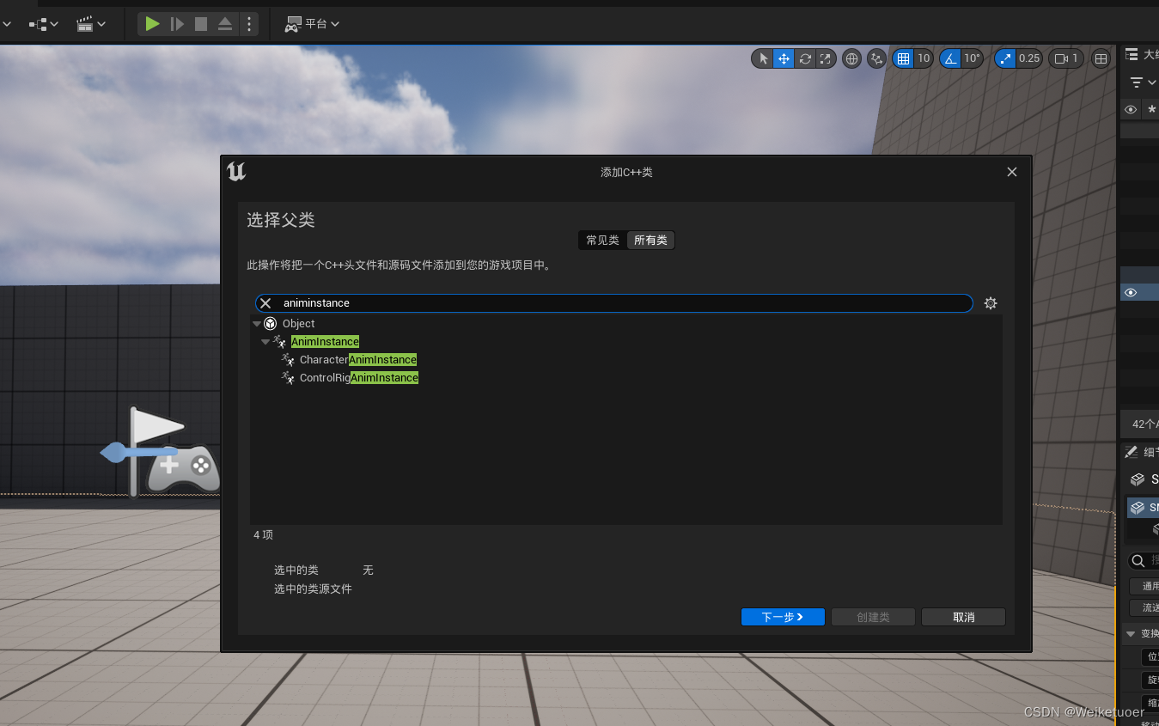The width and height of the screenshot is (1159, 726).
Task: Select the Scale tool in the viewport
Action: point(825,58)
